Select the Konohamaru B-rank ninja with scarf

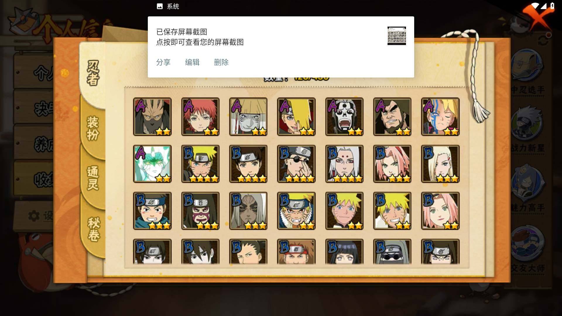[x=152, y=211]
